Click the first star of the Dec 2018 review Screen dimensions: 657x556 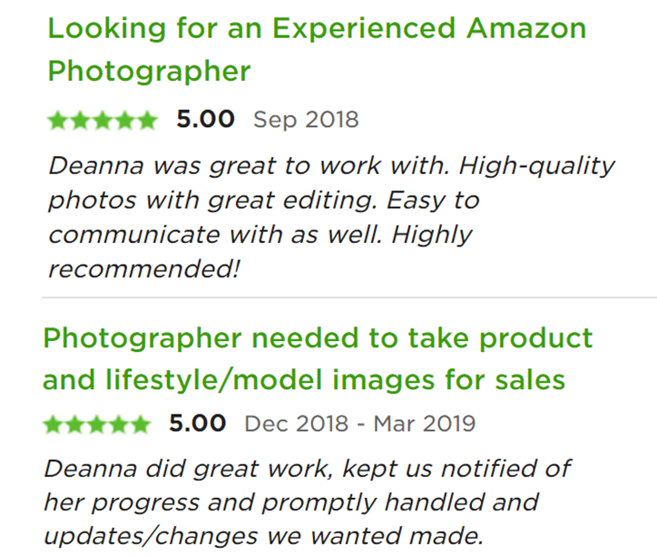click(53, 424)
